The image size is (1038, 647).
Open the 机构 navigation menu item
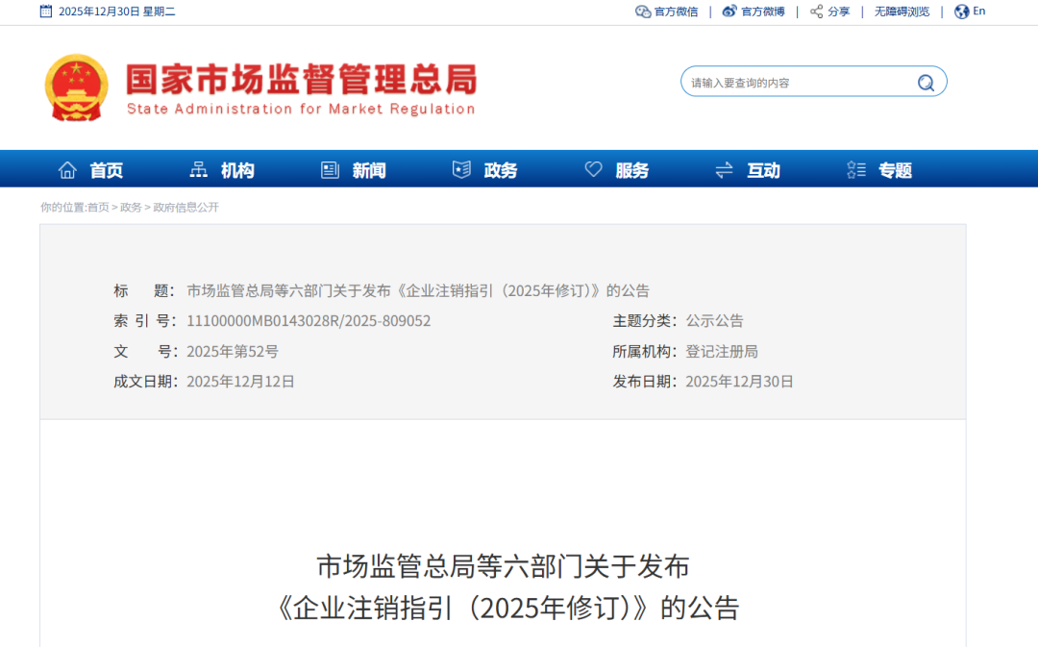pyautogui.click(x=237, y=171)
